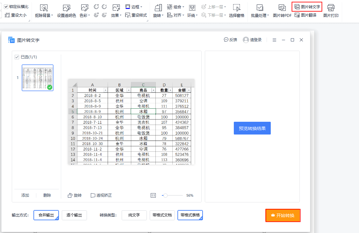Select formatted table (带格式表格) type
The width and height of the screenshot is (359, 233).
tap(190, 215)
